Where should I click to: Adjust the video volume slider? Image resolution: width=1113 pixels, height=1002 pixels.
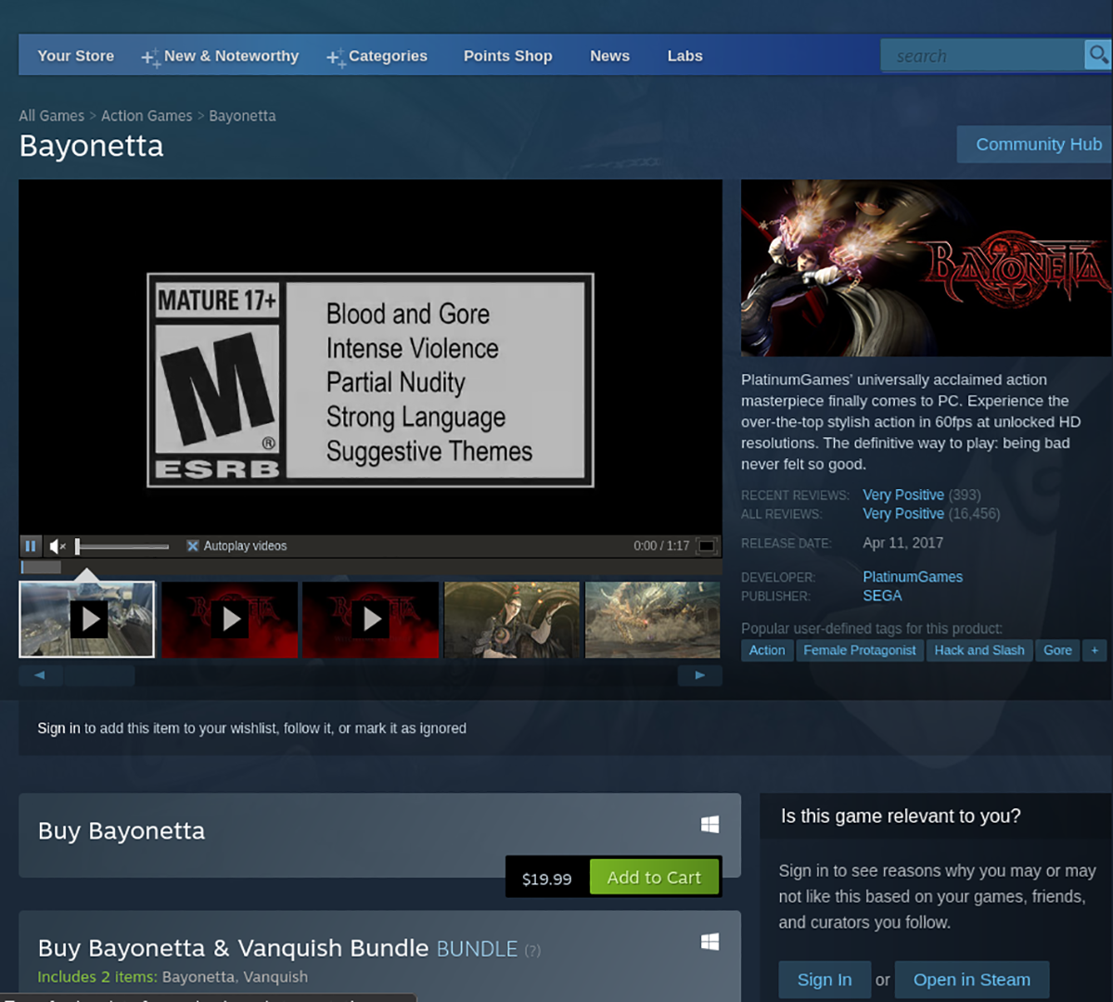coord(122,546)
